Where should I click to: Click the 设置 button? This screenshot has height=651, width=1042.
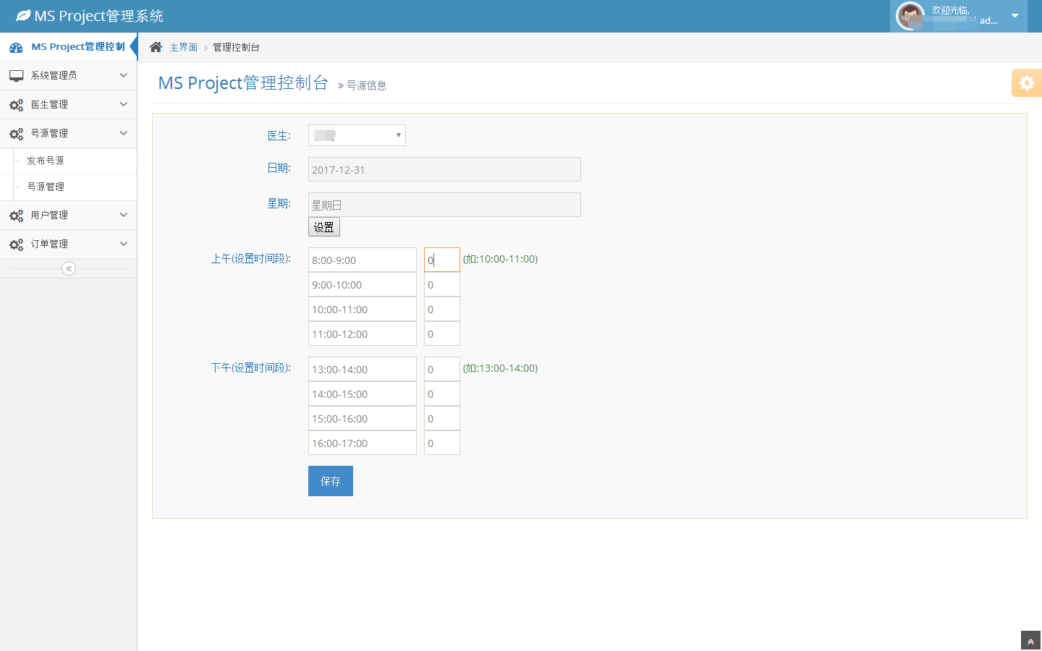point(323,227)
